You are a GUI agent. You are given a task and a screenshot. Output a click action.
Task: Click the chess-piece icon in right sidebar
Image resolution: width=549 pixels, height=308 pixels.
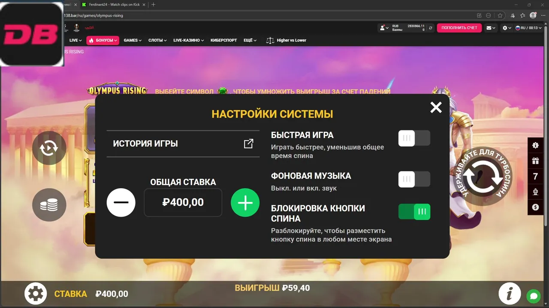535,192
